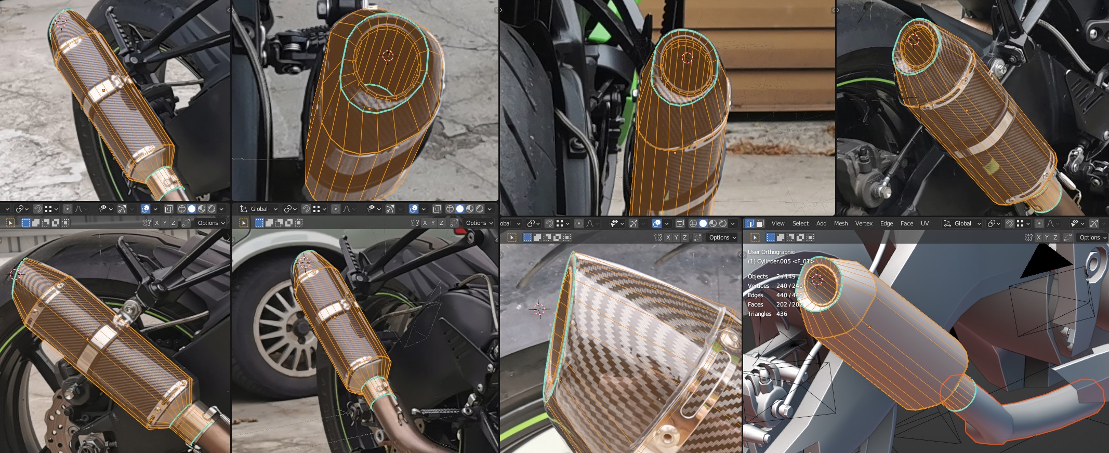The image size is (1109, 453).
Task: Open shading options dropdown in leftmost lower viewport
Action: pos(221,209)
